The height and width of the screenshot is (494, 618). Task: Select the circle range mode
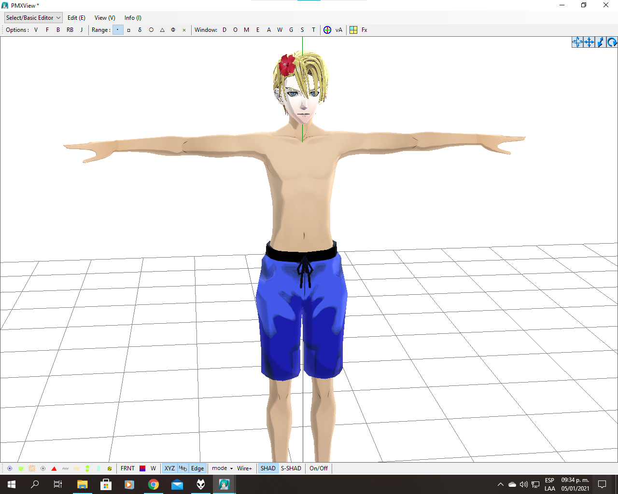[x=151, y=30]
